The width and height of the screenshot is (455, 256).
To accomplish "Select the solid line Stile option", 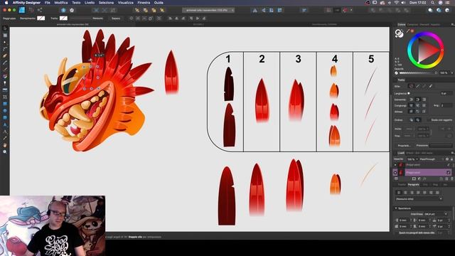I will tap(417, 86).
